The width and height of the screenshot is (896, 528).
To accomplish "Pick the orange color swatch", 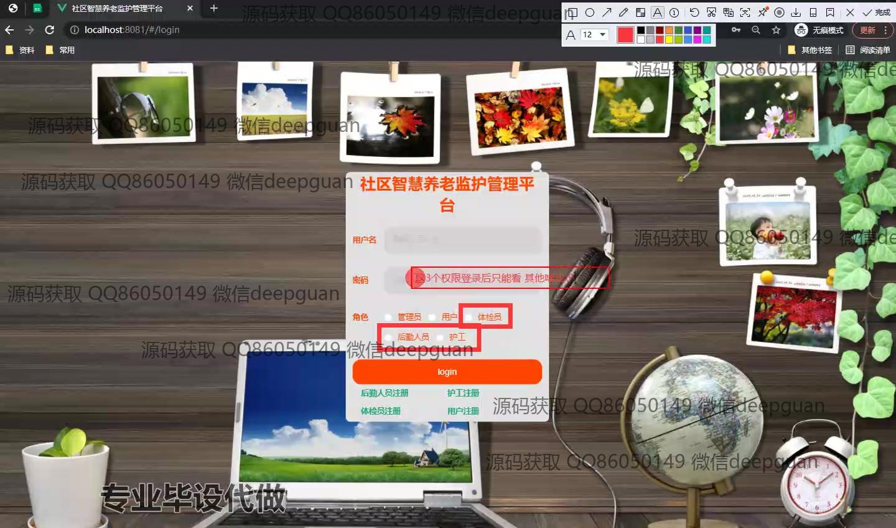I will coord(669,30).
